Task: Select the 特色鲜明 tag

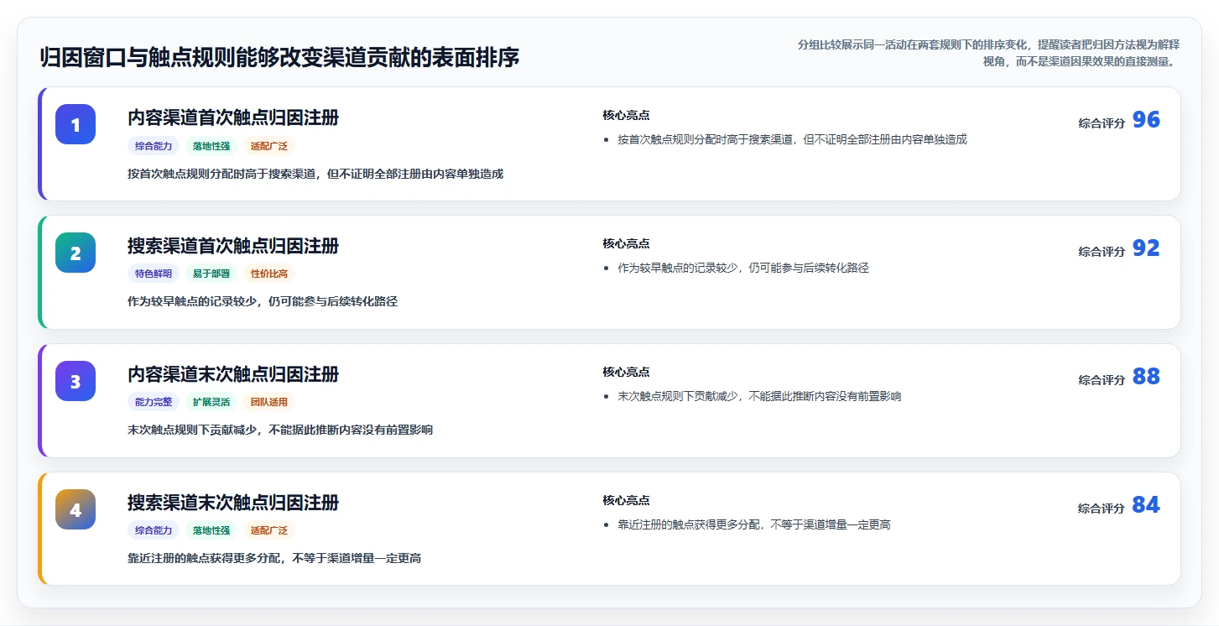Action: coord(154,274)
